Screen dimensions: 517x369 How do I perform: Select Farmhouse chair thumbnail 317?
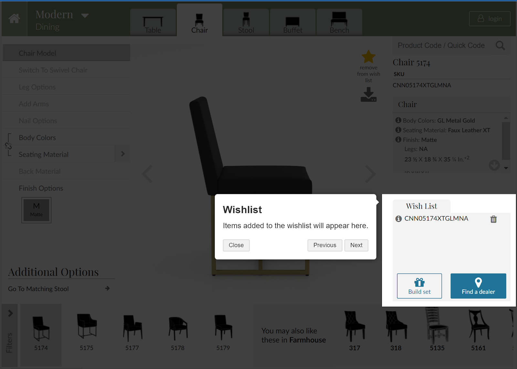354,332
